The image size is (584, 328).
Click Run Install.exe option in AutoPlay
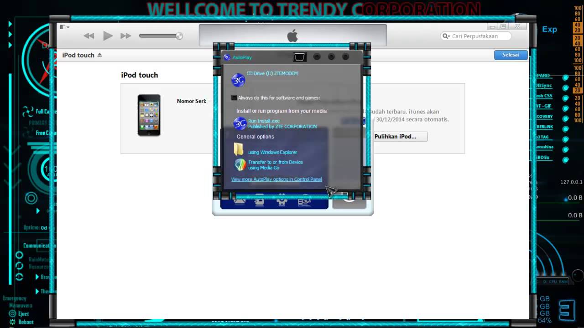click(x=282, y=123)
